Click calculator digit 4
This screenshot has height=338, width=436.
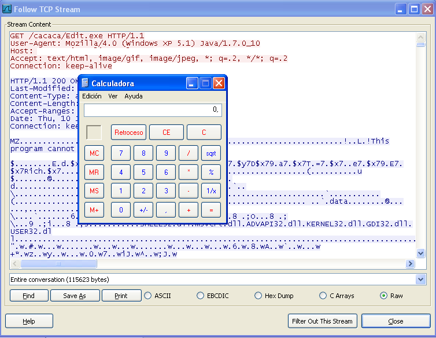(x=121, y=172)
